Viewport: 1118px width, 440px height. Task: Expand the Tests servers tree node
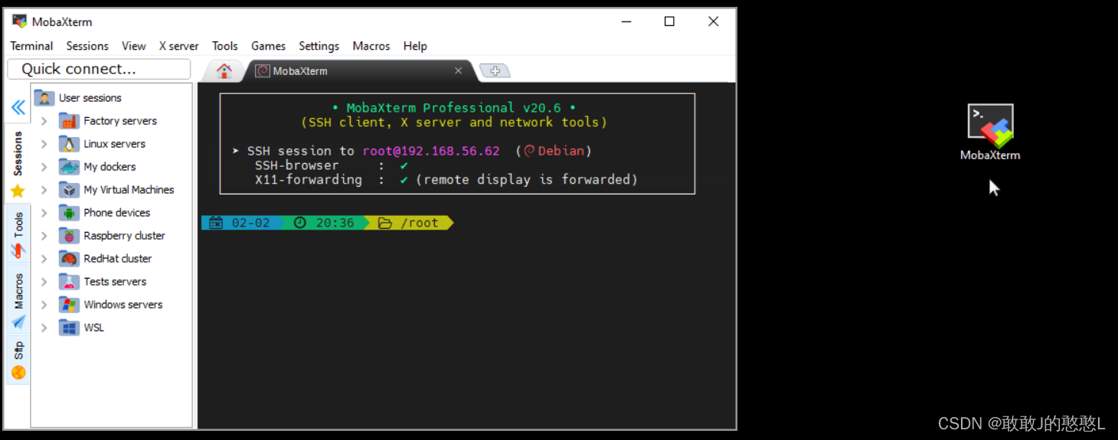pos(44,282)
